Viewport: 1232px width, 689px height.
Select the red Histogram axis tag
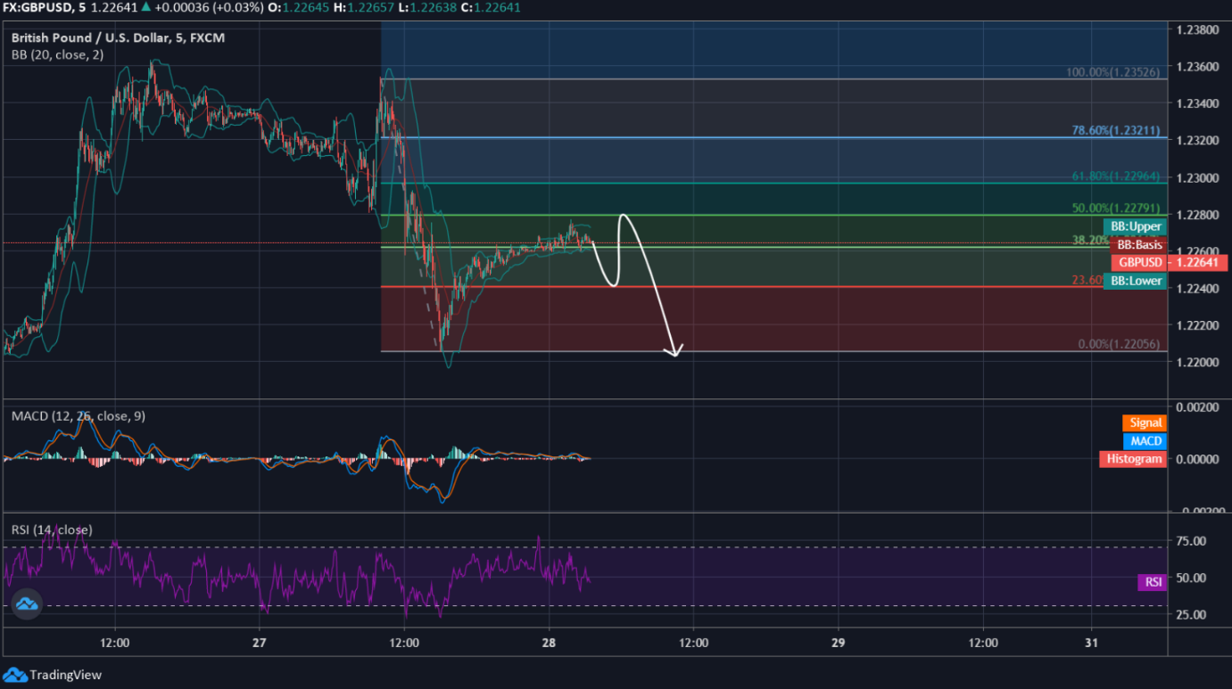[1134, 458]
